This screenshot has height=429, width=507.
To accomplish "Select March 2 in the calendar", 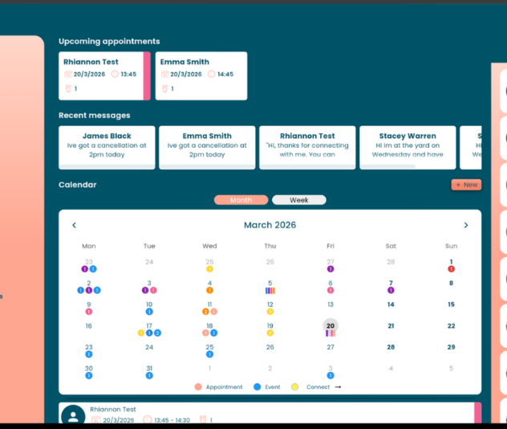I will click(x=88, y=283).
